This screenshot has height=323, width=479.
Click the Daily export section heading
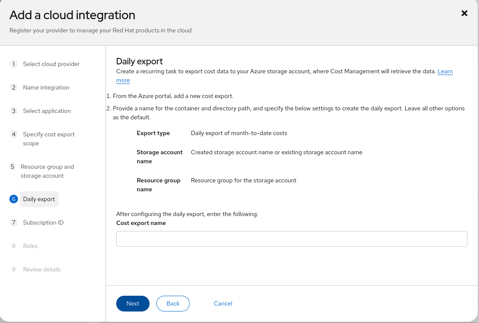pos(139,61)
